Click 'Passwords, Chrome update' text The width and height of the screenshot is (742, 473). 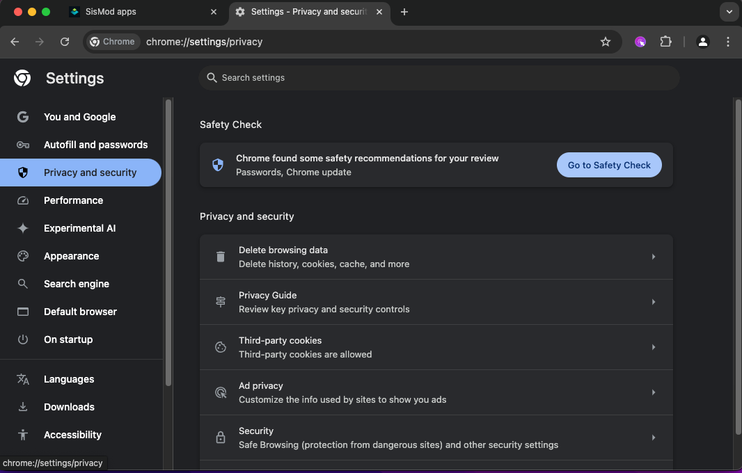click(x=294, y=173)
